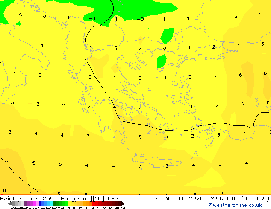Click the '7' temperature value near the bottom-left
271x209 pixels.
7,161
